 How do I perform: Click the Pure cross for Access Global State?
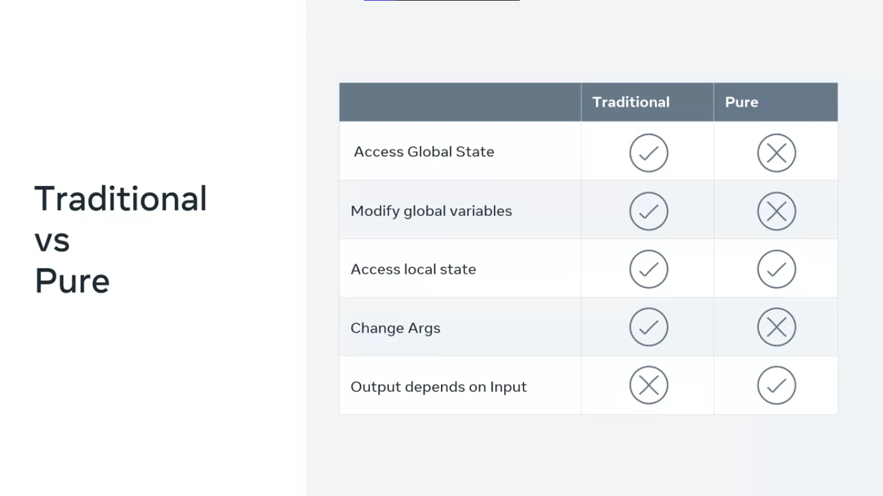[776, 153]
